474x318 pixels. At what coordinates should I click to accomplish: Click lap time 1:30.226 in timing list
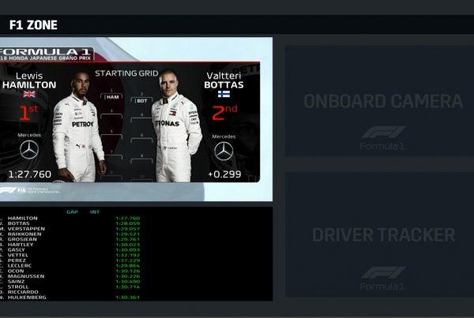point(128,276)
